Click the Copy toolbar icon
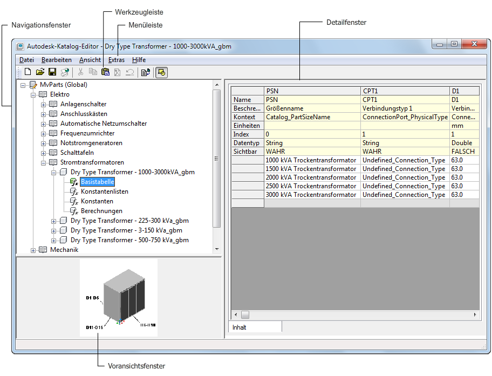 (93, 72)
